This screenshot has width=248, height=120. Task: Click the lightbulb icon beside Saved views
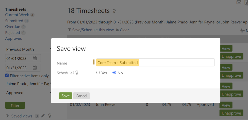[x=50, y=116]
